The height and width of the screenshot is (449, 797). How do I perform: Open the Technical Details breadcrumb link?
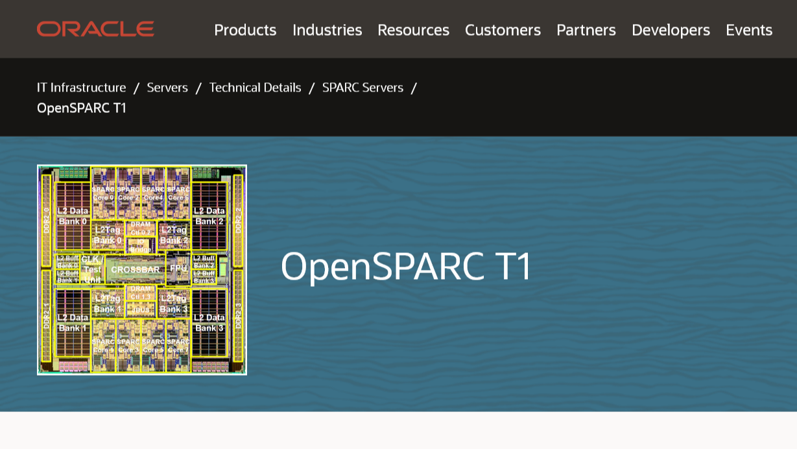pos(254,88)
